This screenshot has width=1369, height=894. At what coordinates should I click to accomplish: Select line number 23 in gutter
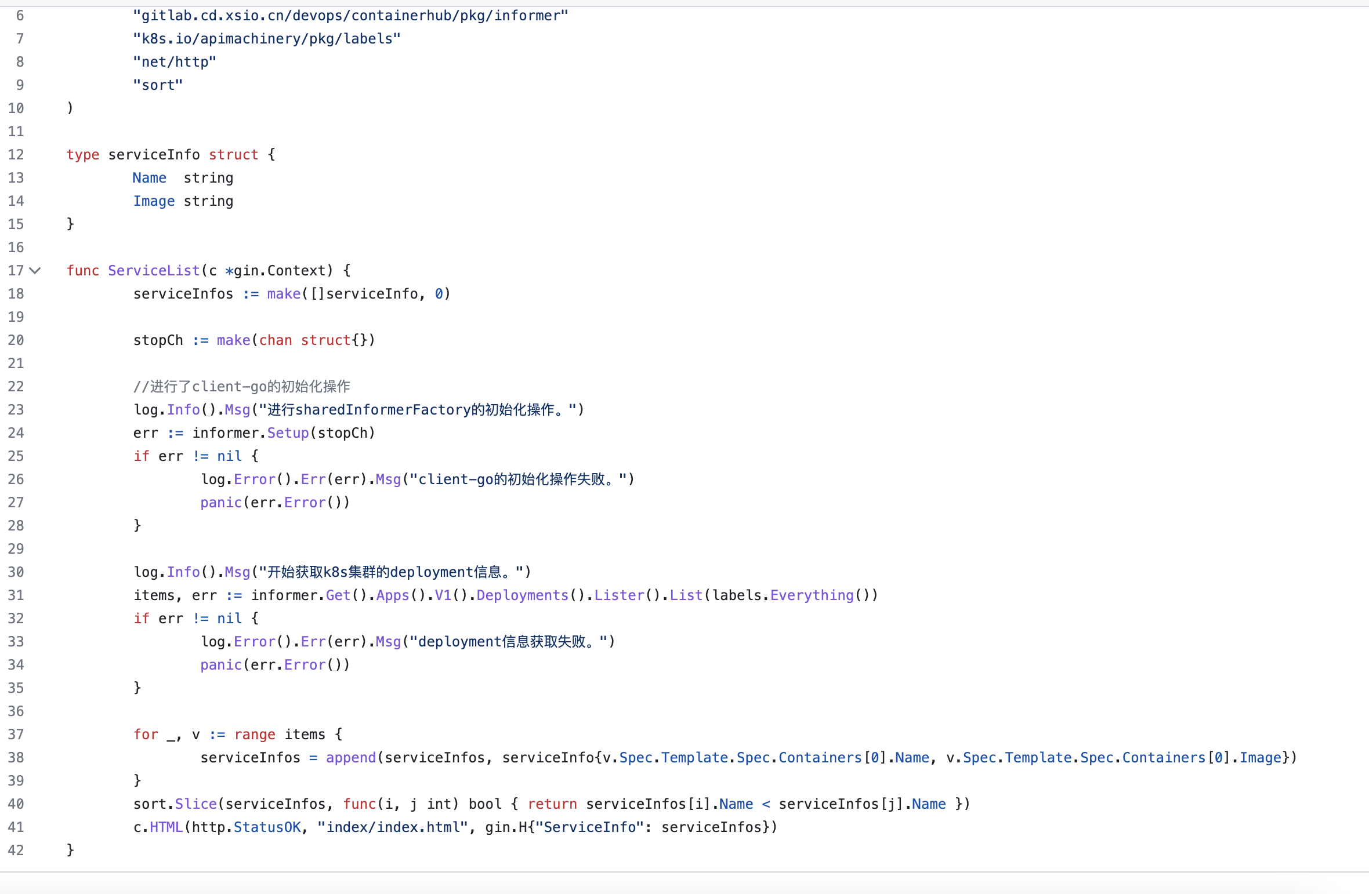pyautogui.click(x=16, y=410)
